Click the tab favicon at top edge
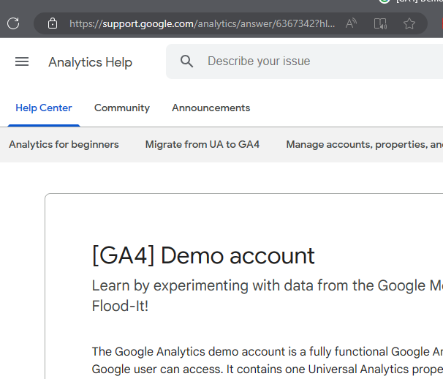Image resolution: width=443 pixels, height=379 pixels. (385, 1)
